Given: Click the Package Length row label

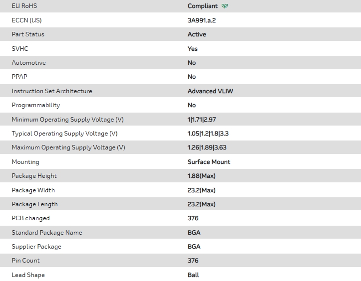Looking at the screenshot, I should click(x=34, y=204).
